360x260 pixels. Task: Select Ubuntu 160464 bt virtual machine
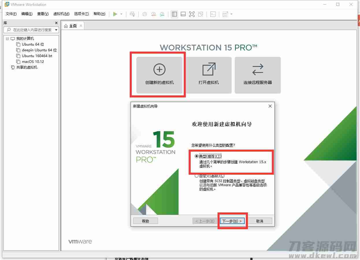coord(37,56)
